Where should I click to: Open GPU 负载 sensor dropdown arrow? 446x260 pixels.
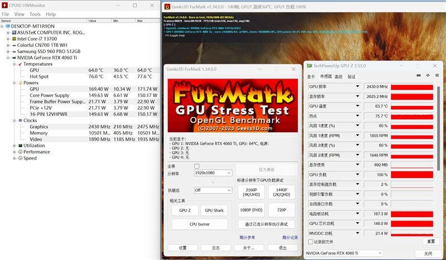(x=357, y=175)
